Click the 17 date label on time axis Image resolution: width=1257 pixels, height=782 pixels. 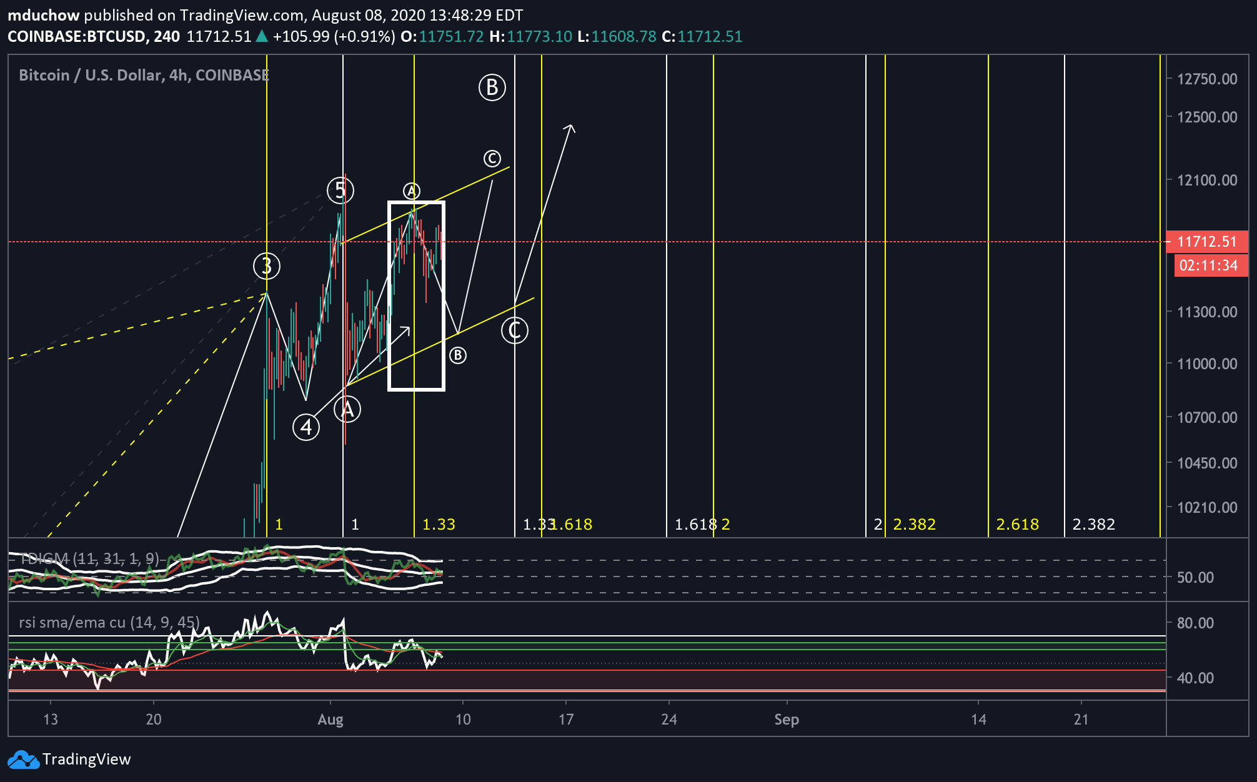566,720
